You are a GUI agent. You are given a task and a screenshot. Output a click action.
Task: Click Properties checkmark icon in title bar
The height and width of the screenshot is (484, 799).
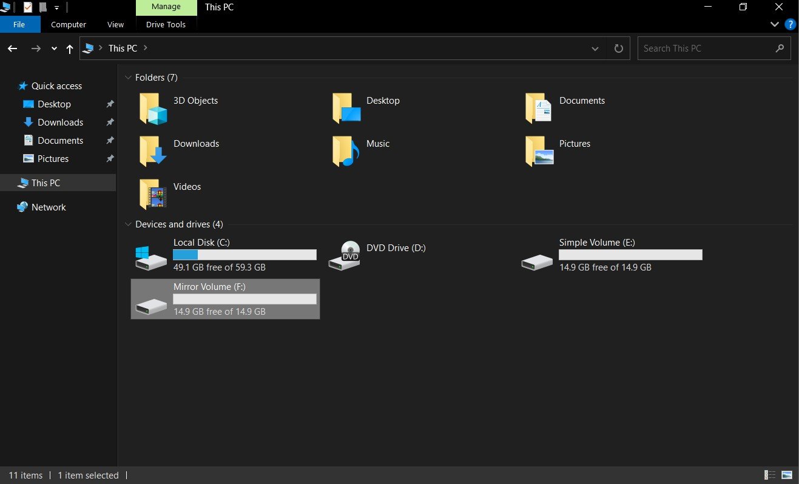coord(28,7)
